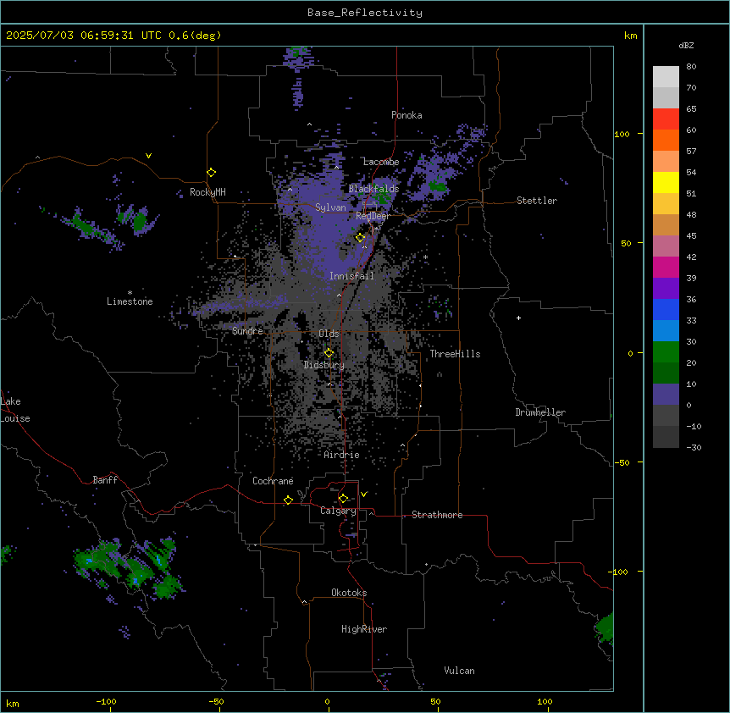Click the Olds town label
The image size is (730, 713).
tap(329, 334)
